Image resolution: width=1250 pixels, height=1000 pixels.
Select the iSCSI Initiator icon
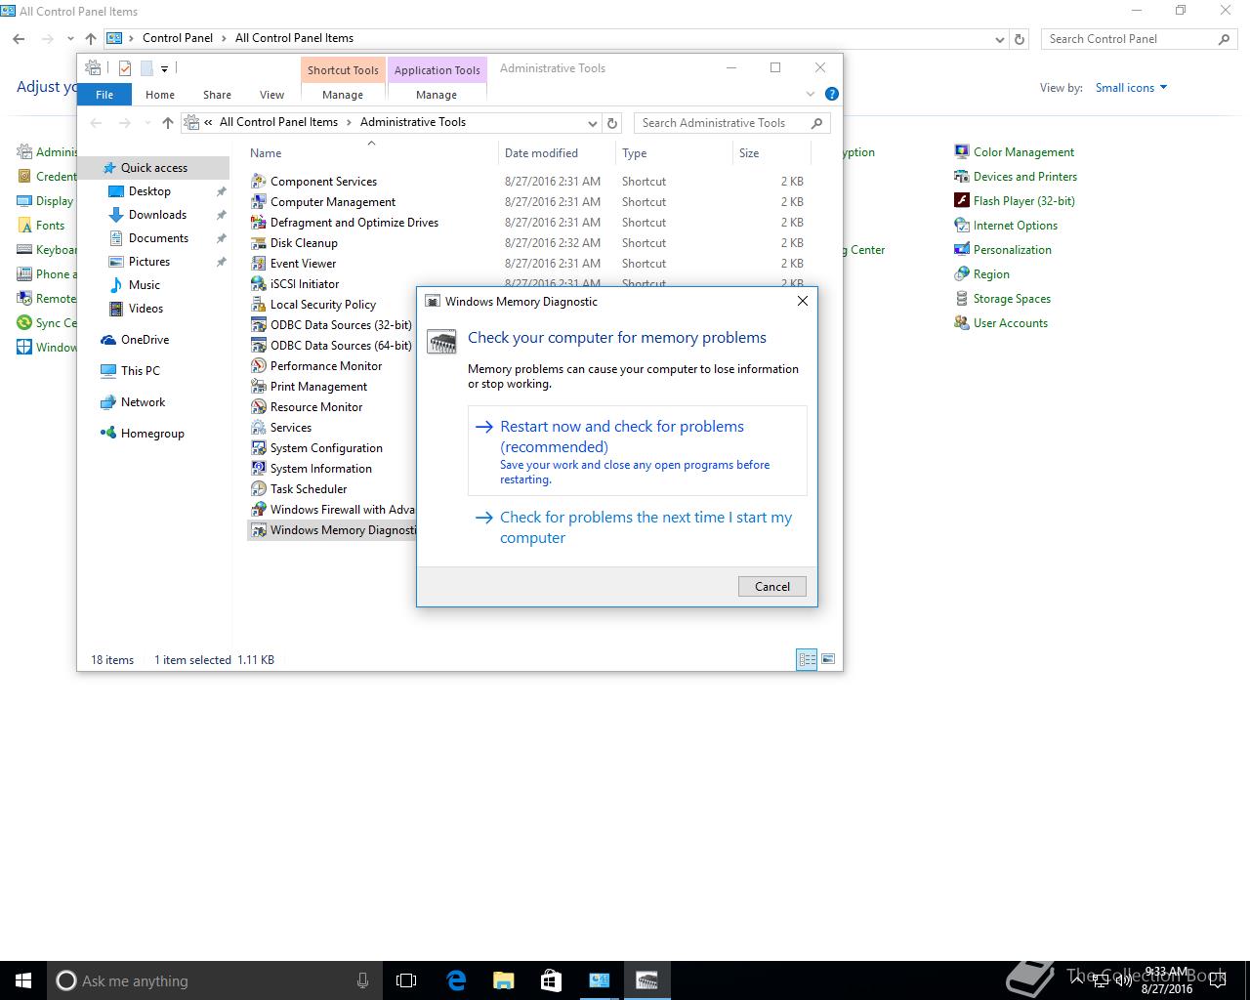click(258, 283)
